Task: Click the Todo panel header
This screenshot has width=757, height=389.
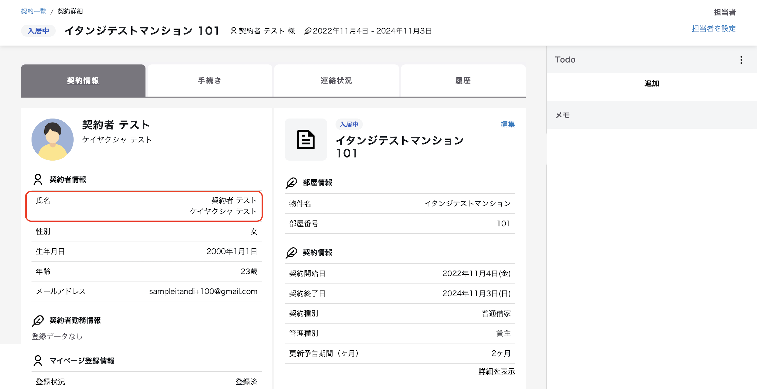Action: pyautogui.click(x=651, y=60)
